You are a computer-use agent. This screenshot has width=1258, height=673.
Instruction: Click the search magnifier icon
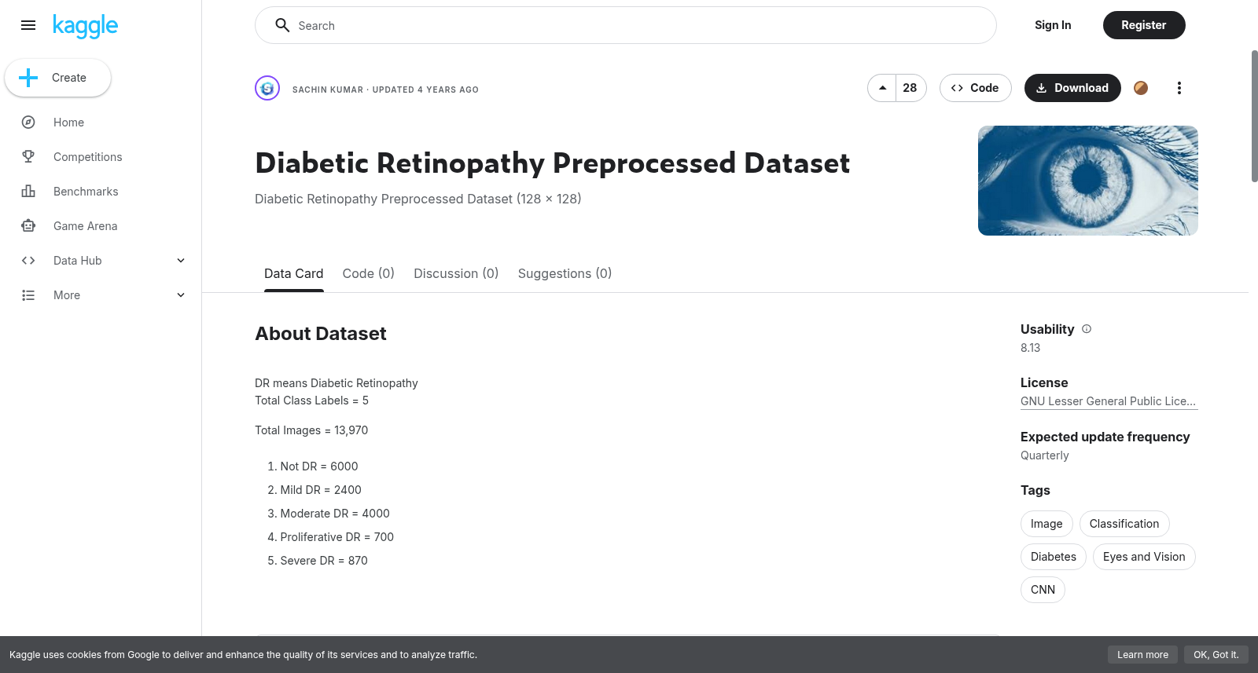pos(282,25)
